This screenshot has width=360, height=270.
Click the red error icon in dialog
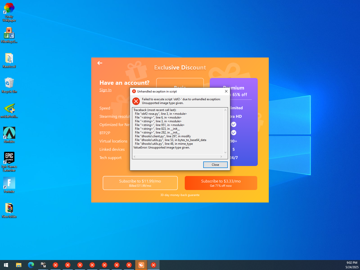(136, 101)
